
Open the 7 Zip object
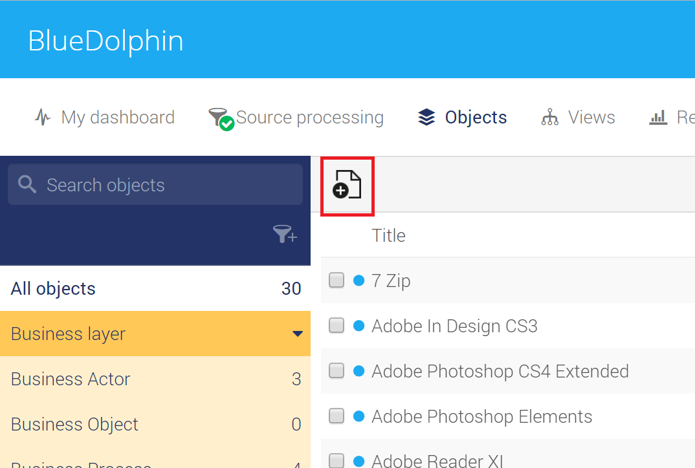click(x=391, y=281)
